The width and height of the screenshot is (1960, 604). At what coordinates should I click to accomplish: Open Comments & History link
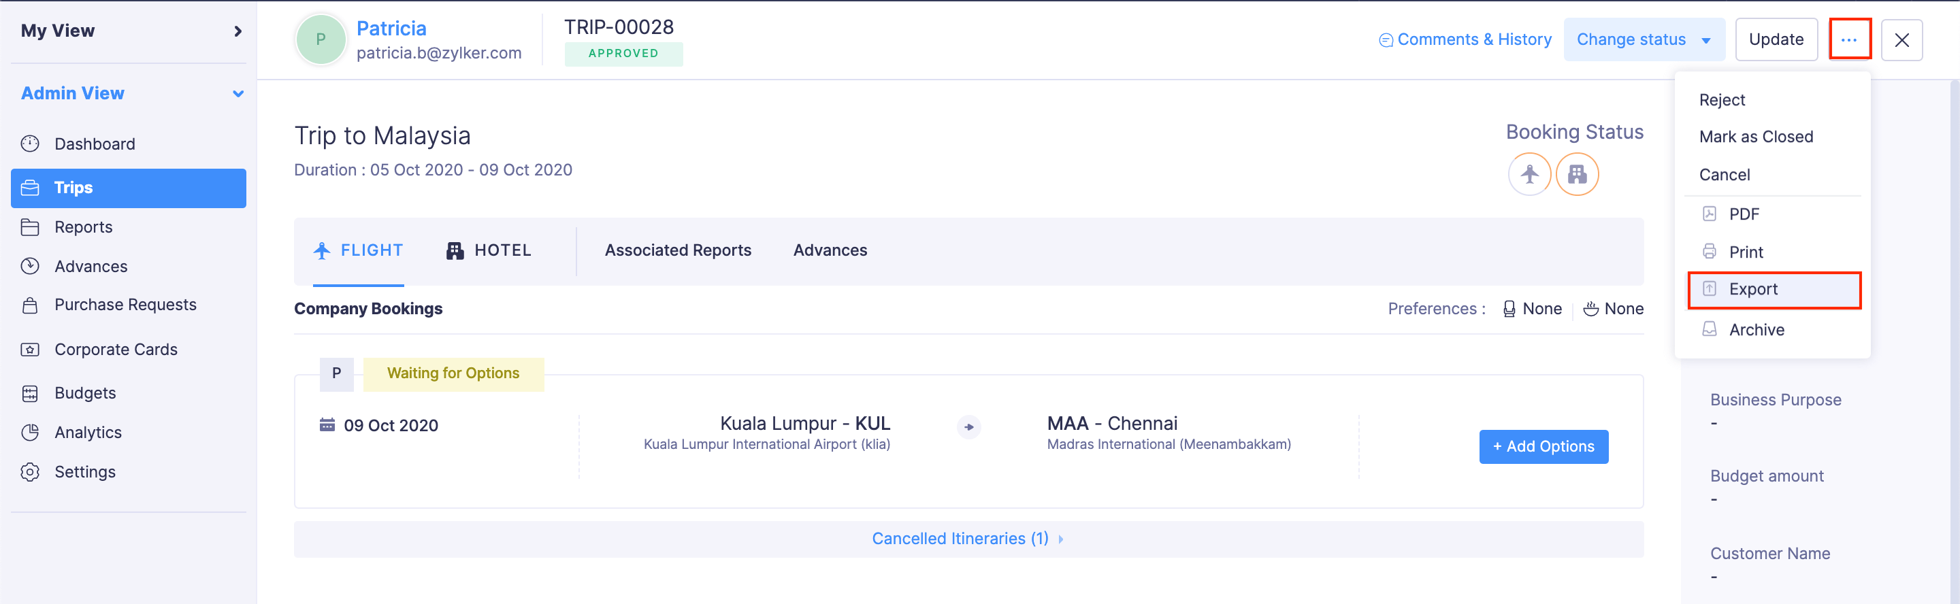[x=1465, y=39]
